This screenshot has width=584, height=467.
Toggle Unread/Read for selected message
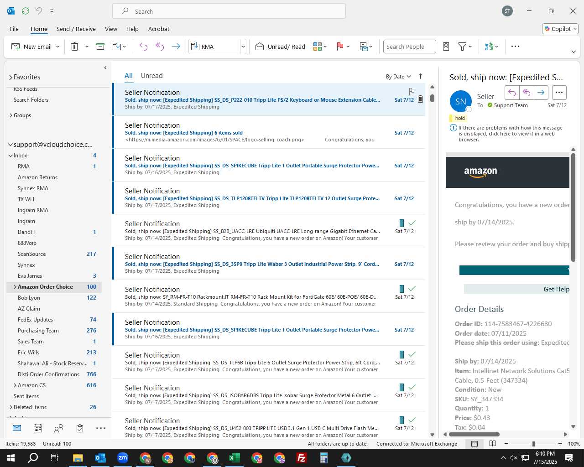tap(280, 47)
